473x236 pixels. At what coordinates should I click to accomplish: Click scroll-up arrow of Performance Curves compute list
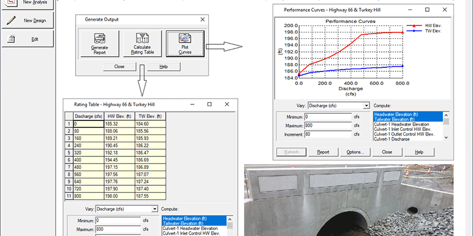click(x=446, y=114)
